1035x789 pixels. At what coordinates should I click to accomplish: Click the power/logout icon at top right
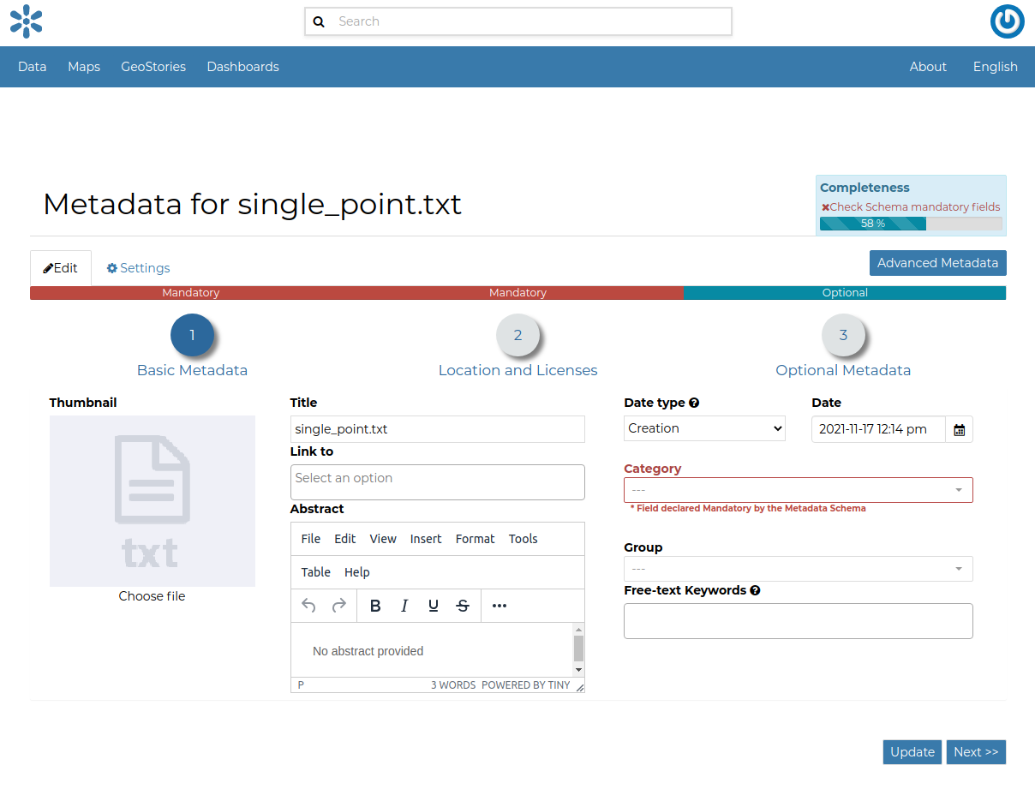click(1007, 21)
